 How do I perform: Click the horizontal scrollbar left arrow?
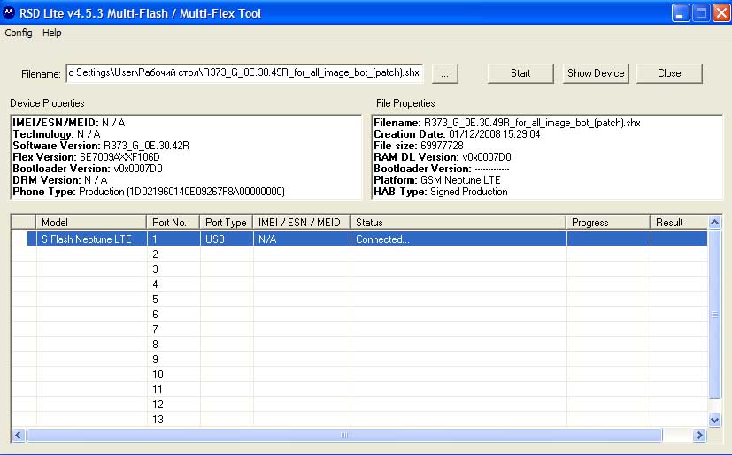(x=19, y=435)
